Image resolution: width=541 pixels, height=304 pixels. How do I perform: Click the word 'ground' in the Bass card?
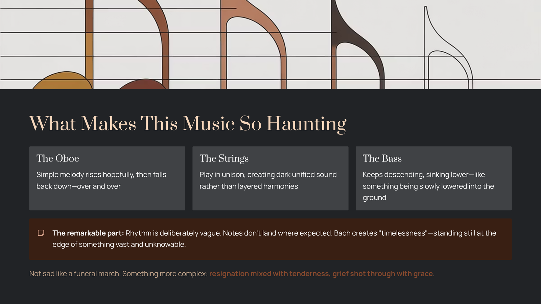click(374, 198)
